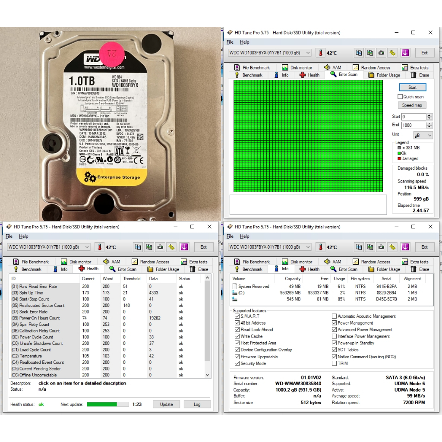Open the drive selection dropdown
Screen dimensions: 442x442
tap(307, 53)
